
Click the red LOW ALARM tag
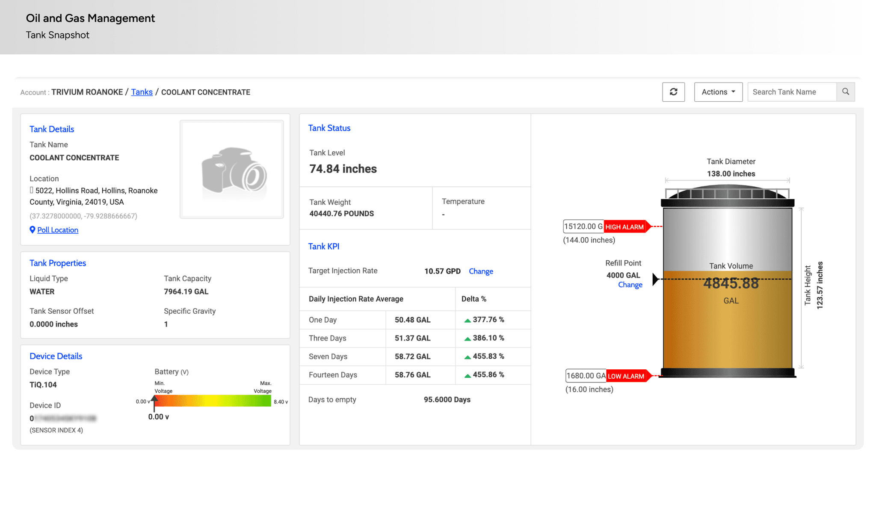pos(626,376)
